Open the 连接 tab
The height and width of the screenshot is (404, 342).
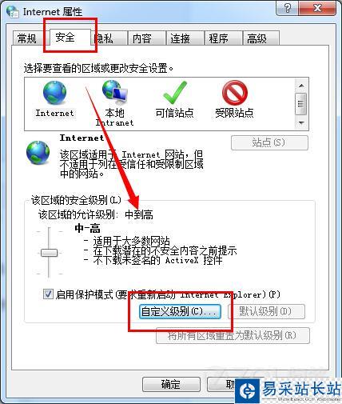(181, 38)
